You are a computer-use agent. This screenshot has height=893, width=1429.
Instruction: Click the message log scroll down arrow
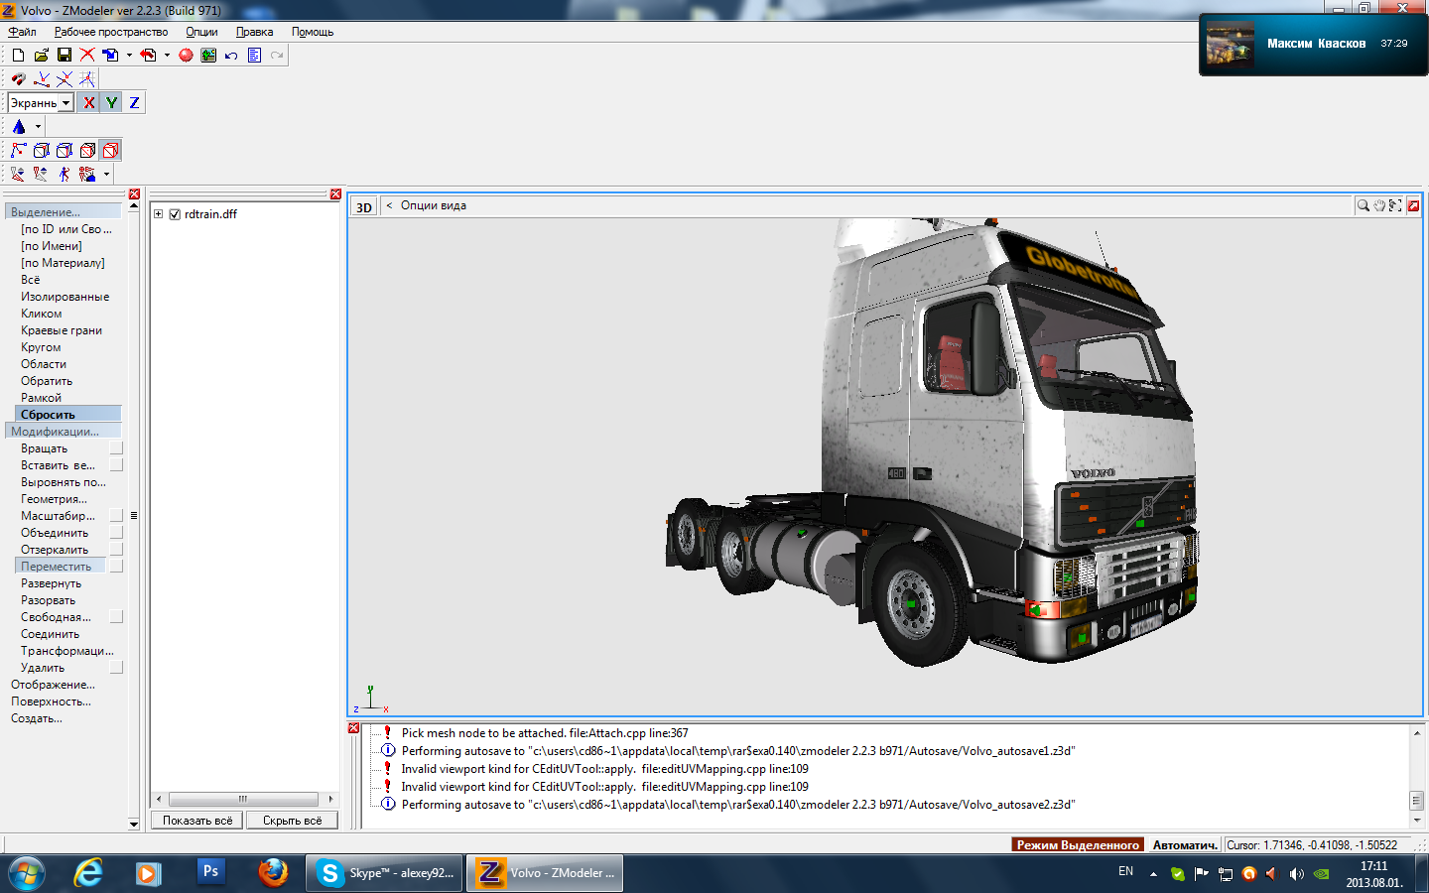click(x=1416, y=820)
